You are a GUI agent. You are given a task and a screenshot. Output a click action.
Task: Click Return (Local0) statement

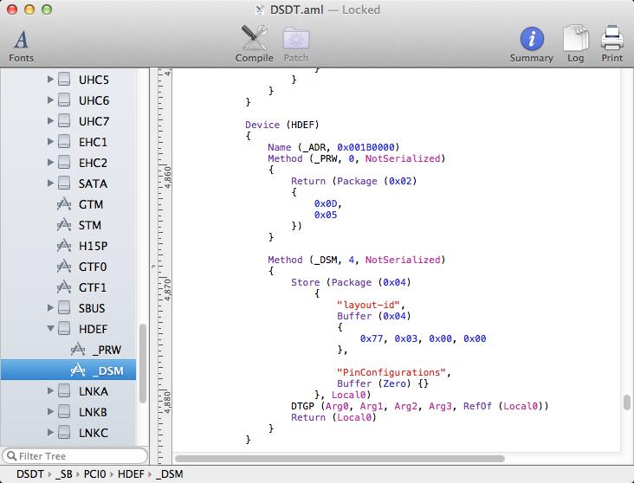(333, 417)
